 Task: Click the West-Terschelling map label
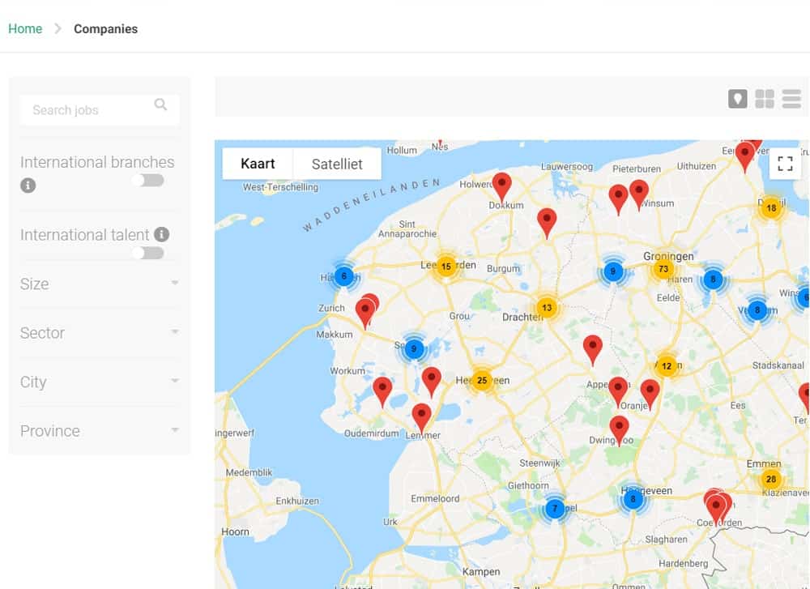(x=280, y=187)
